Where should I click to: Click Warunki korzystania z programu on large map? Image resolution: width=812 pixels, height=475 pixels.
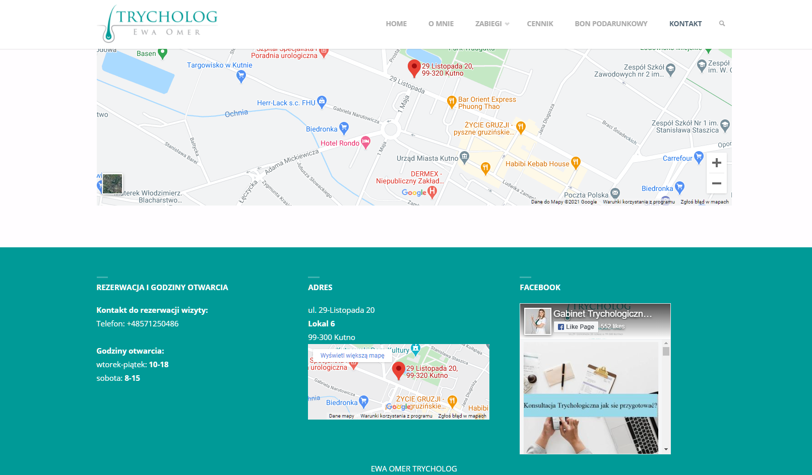pyautogui.click(x=639, y=202)
